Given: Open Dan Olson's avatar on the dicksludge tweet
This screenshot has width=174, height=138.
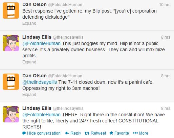Looking at the screenshot, I should pyautogui.click(x=11, y=11).
